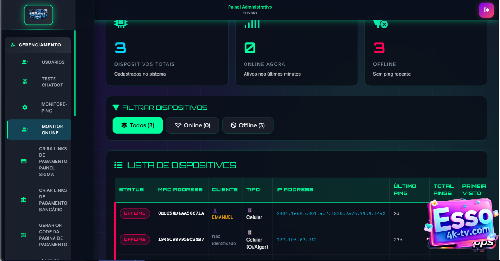The height and width of the screenshot is (261, 500).
Task: Click the IBO Note IPTV logo
Action: 38,15
